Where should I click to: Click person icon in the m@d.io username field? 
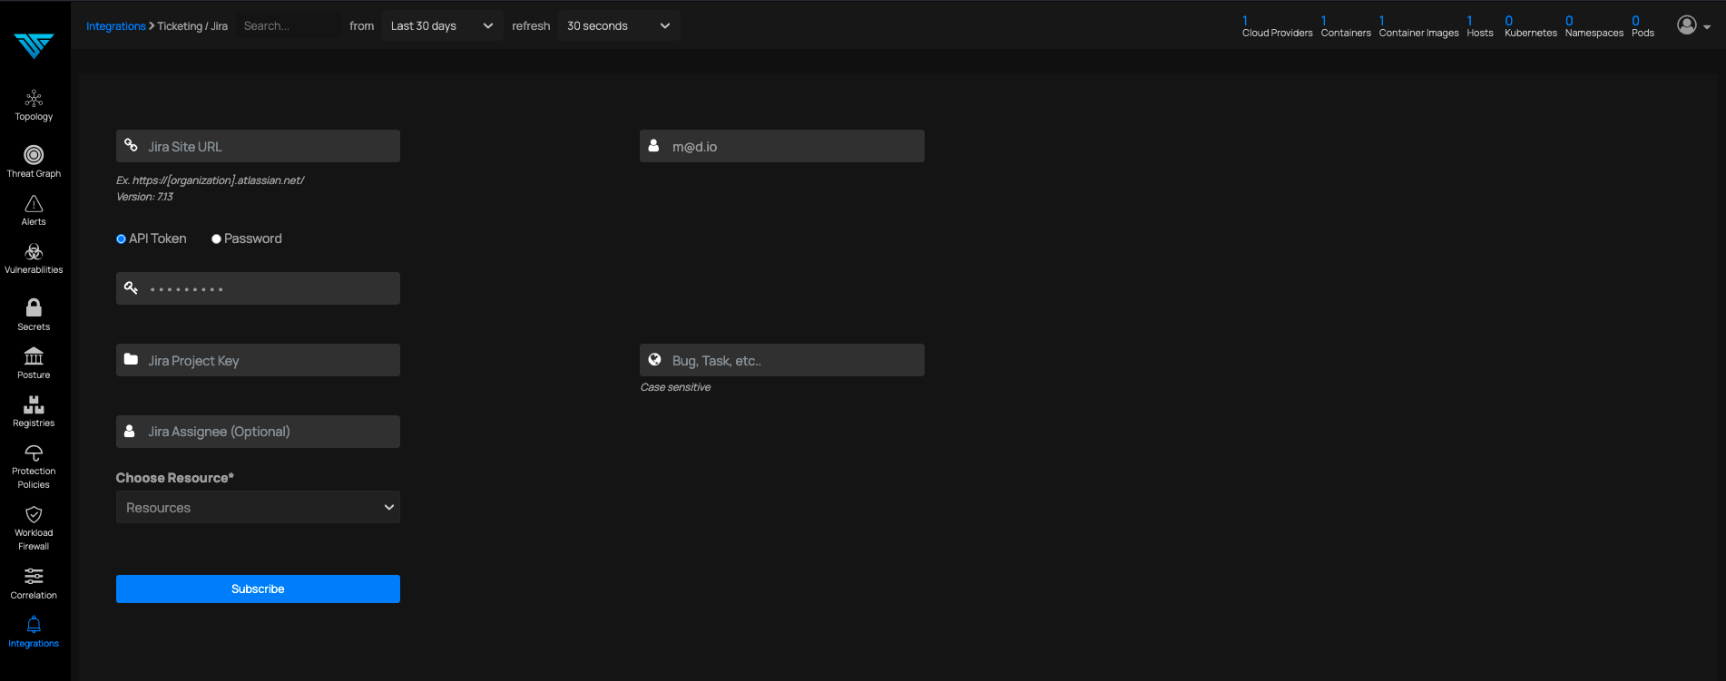(x=653, y=145)
